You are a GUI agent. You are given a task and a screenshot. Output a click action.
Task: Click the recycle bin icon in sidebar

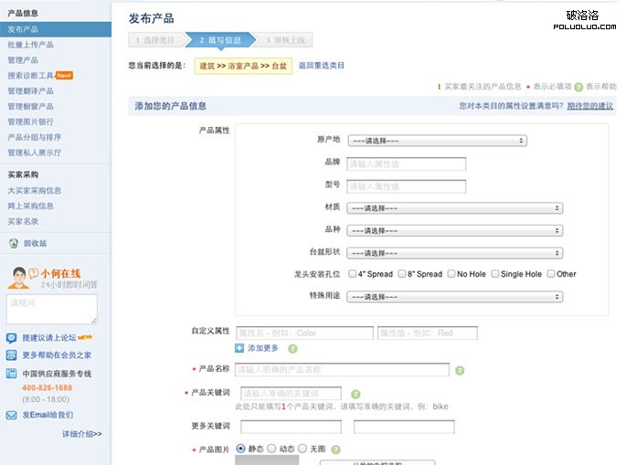(13, 244)
